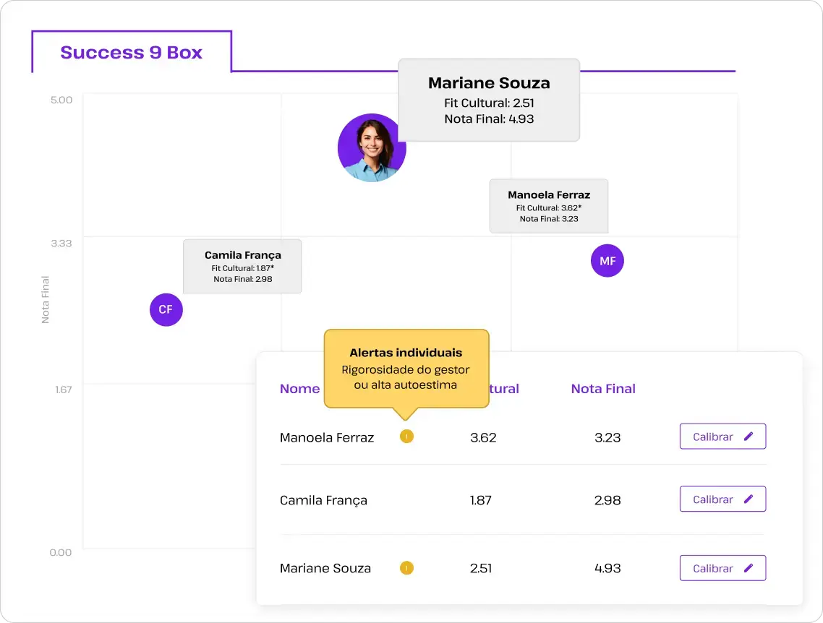This screenshot has height=623, width=823.
Task: Click the Mariane Souza tooltip card
Action: click(489, 100)
